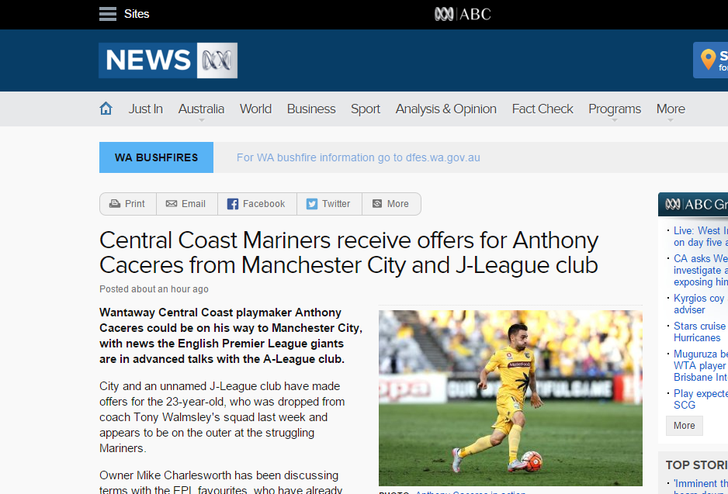Click the More button in Grandstand panel
The width and height of the screenshot is (728, 494).
point(685,425)
